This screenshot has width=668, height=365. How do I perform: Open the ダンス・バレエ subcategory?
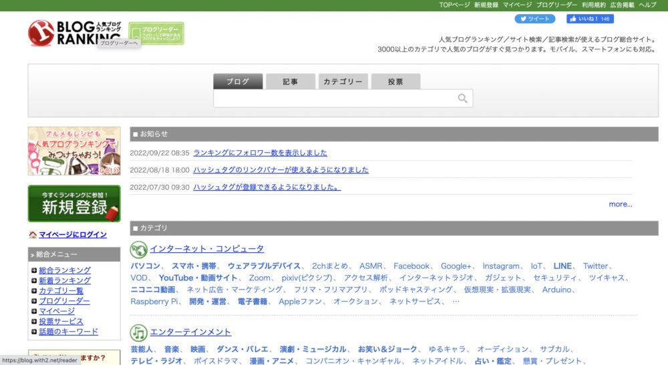point(242,349)
